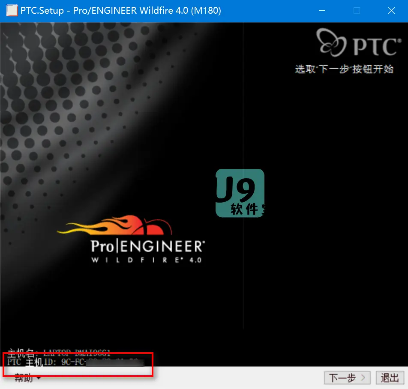Click the 选取下一步按钮开始 instruction text

(344, 69)
